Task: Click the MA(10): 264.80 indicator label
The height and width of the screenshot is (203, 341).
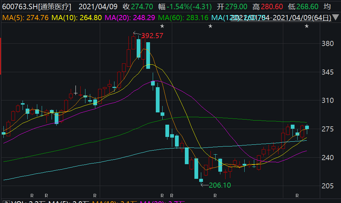Action: tap(77, 18)
